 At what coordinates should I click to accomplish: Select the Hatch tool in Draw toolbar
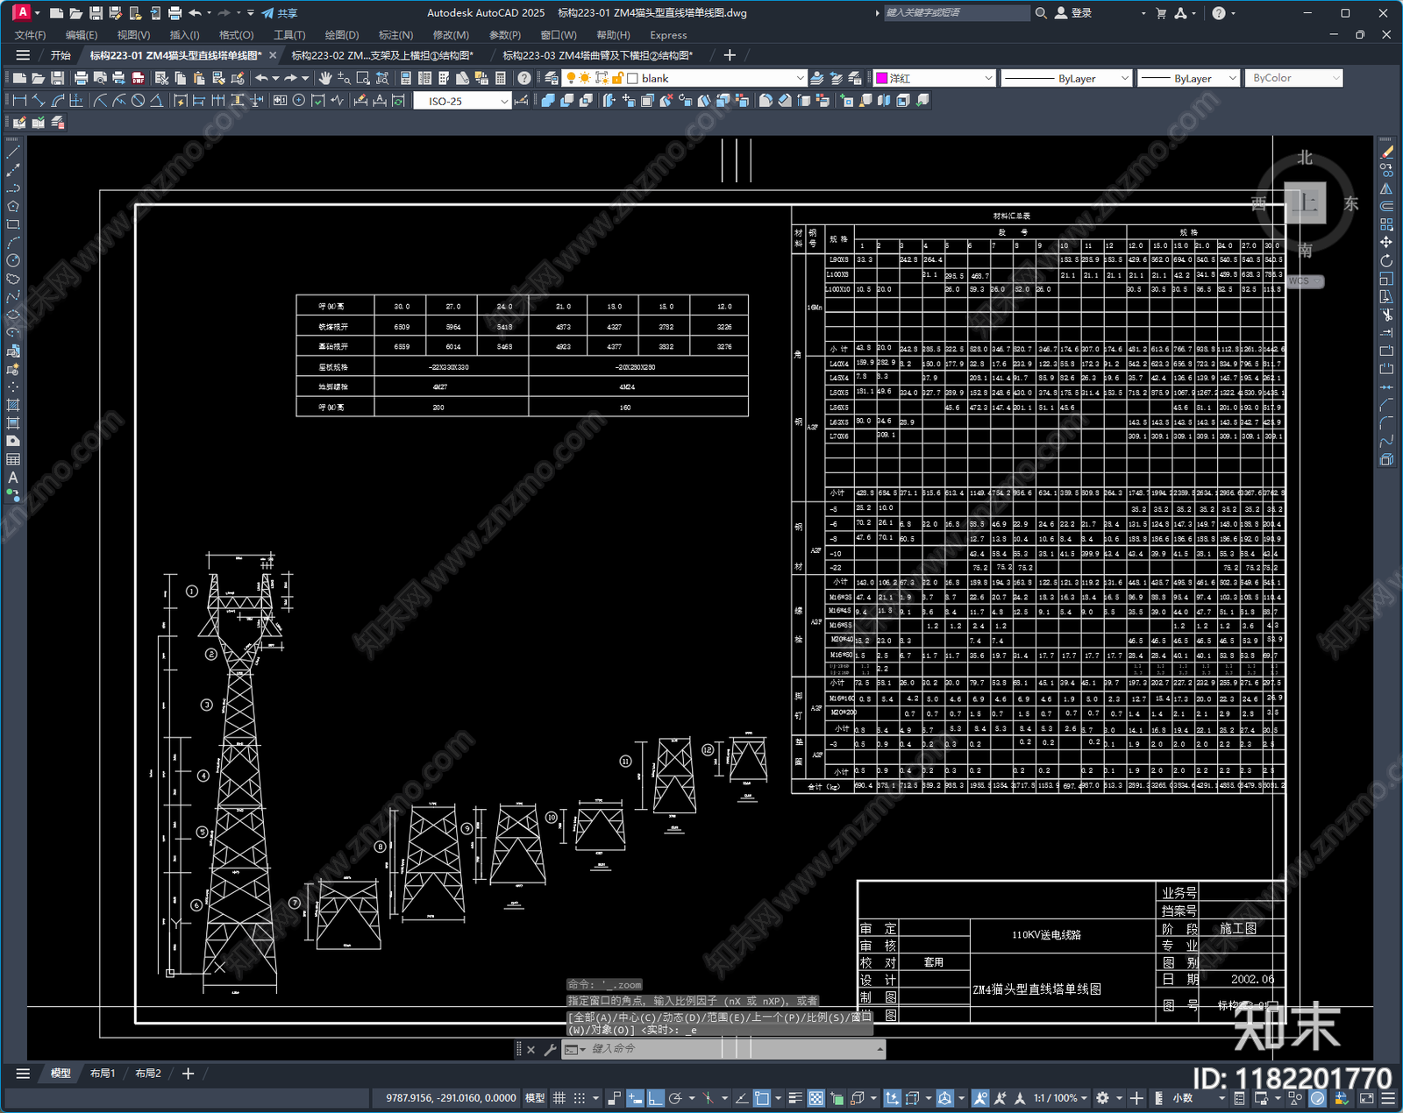click(13, 405)
